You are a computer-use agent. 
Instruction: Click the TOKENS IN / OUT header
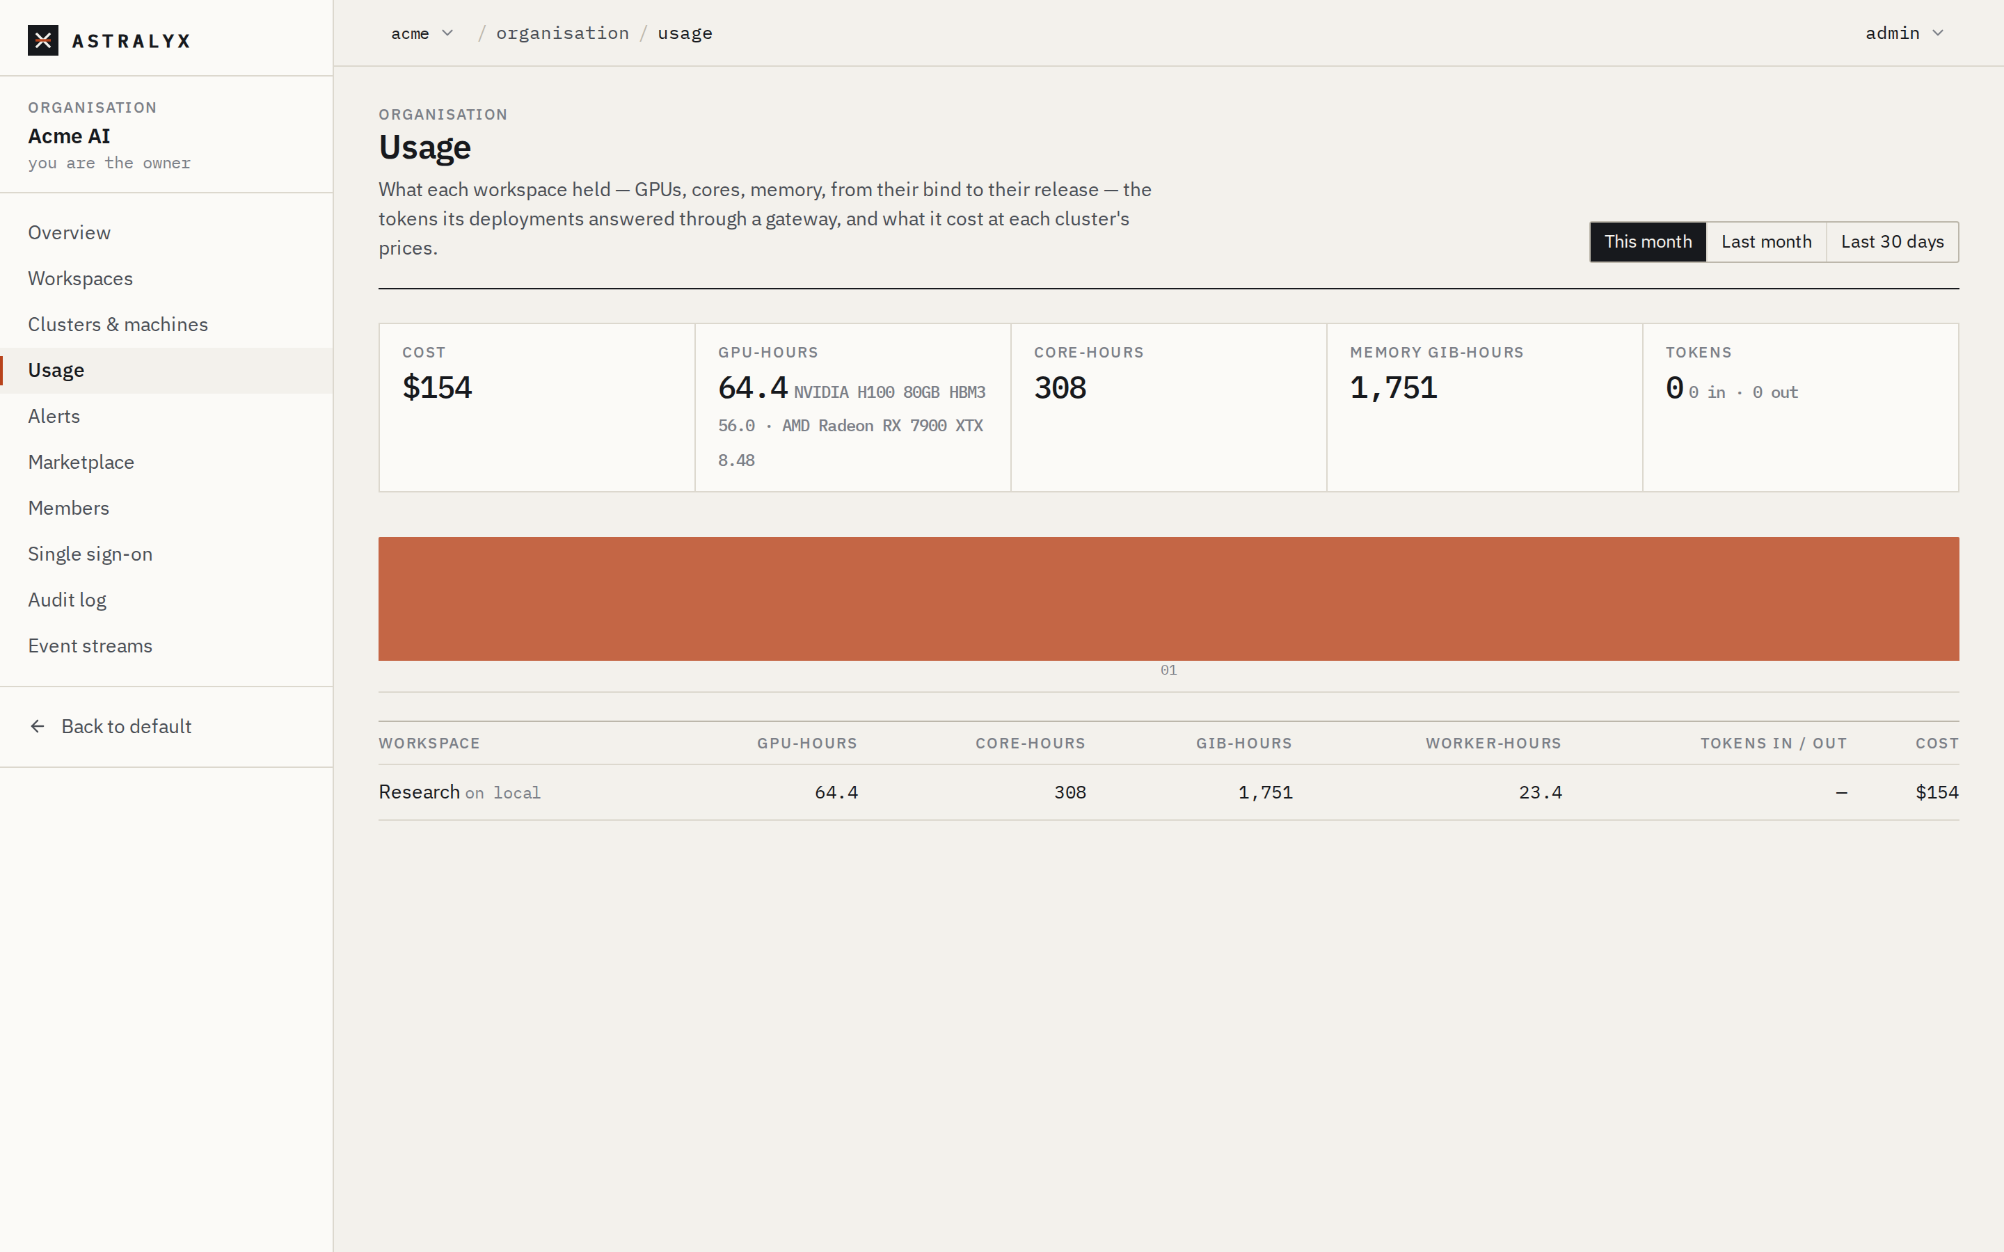point(1774,744)
